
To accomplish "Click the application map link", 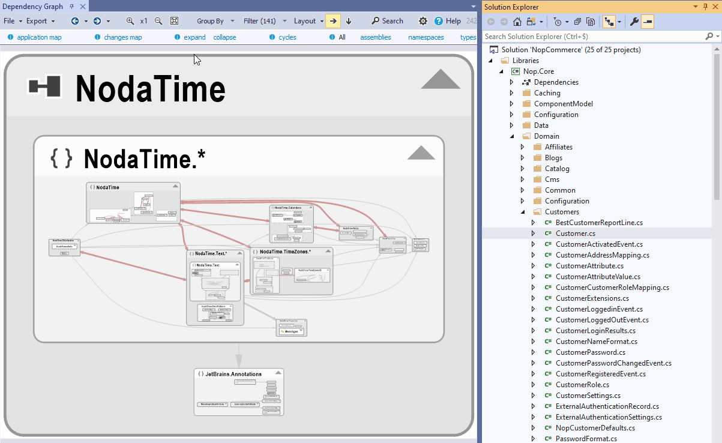I will [x=39, y=37].
